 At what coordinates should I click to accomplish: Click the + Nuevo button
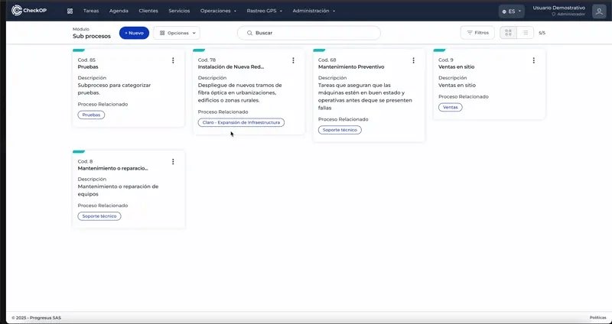tap(135, 33)
